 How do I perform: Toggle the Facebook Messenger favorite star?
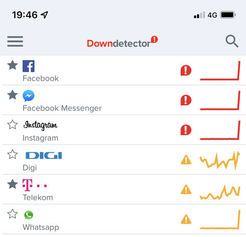pyautogui.click(x=12, y=95)
